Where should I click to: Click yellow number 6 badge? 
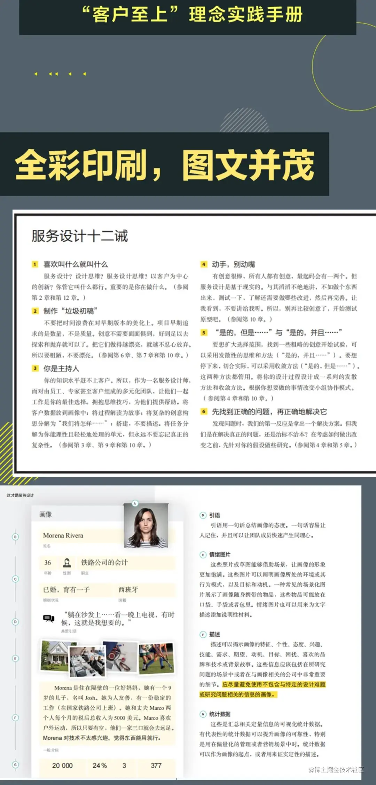[204, 411]
